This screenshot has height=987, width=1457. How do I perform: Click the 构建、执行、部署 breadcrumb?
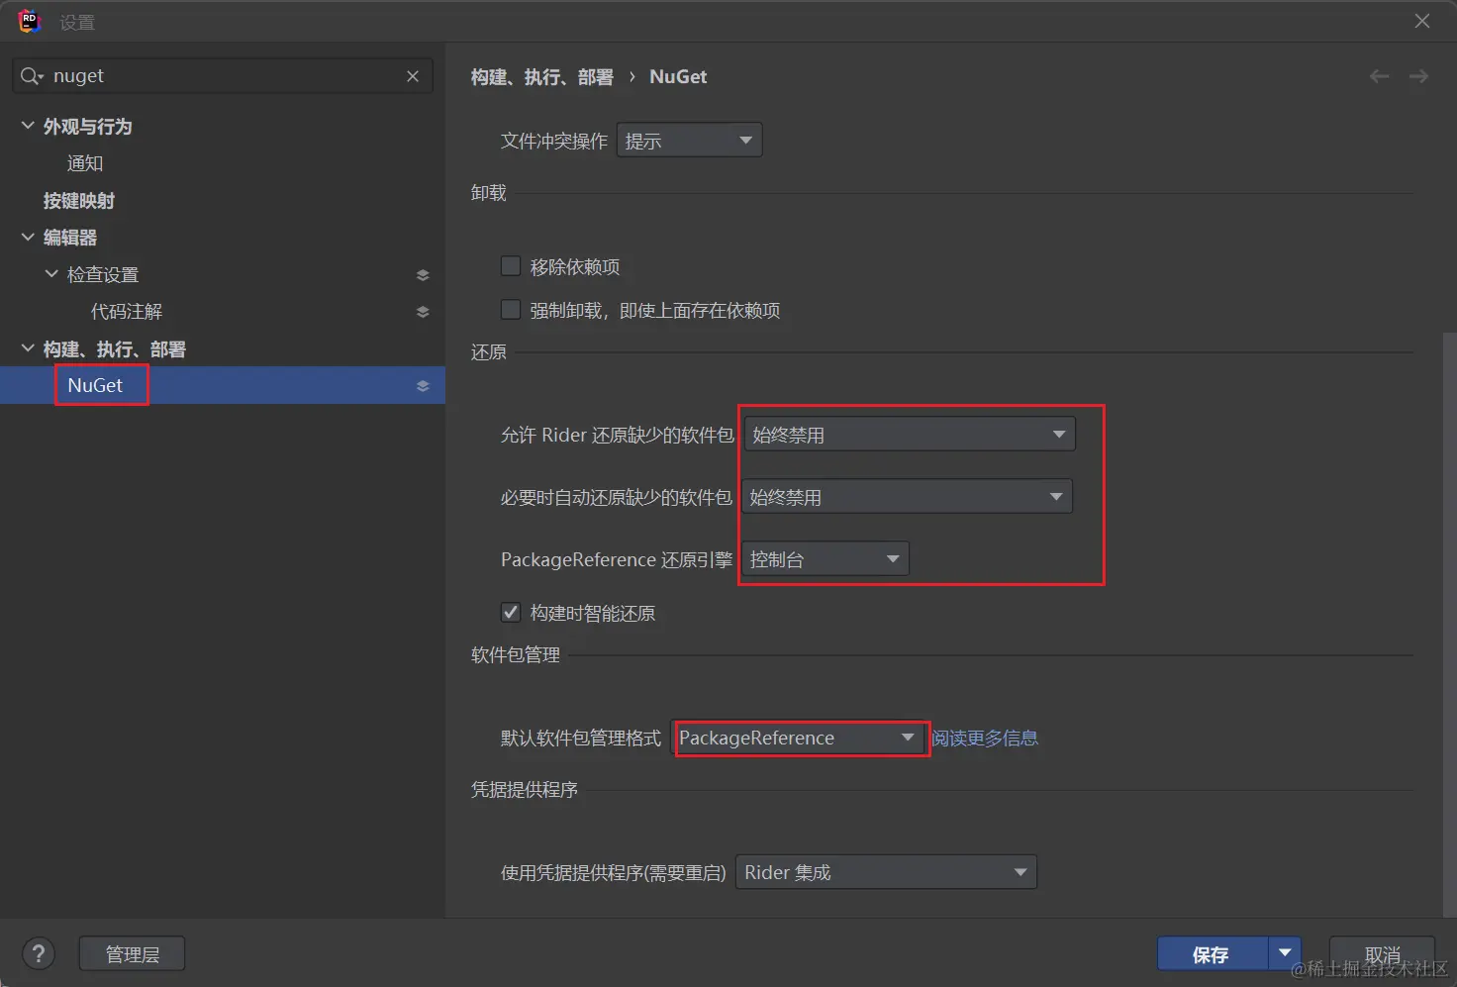[542, 77]
